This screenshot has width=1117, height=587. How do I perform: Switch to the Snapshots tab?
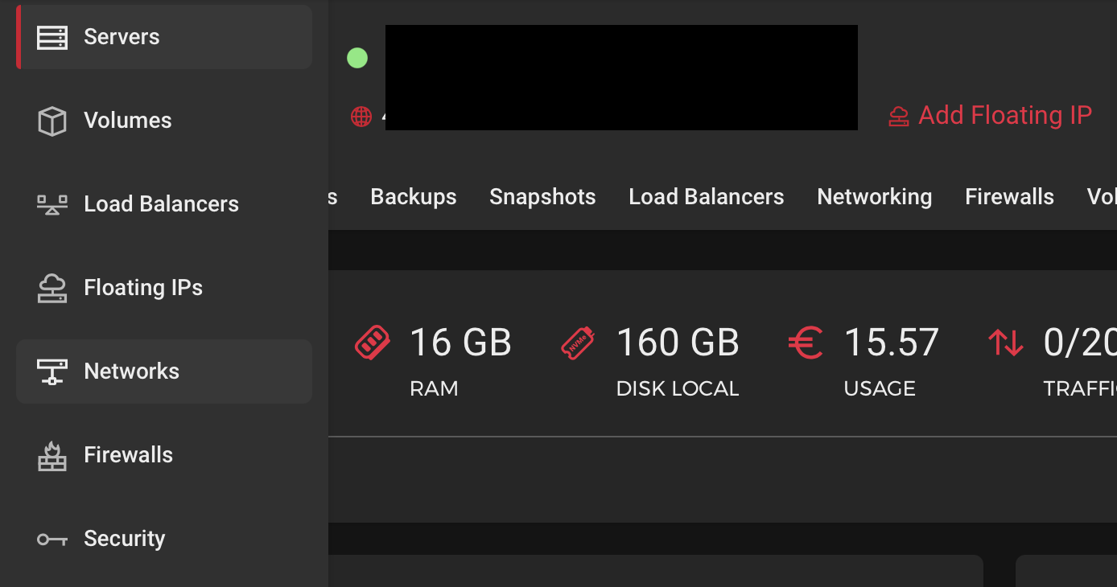click(x=542, y=197)
